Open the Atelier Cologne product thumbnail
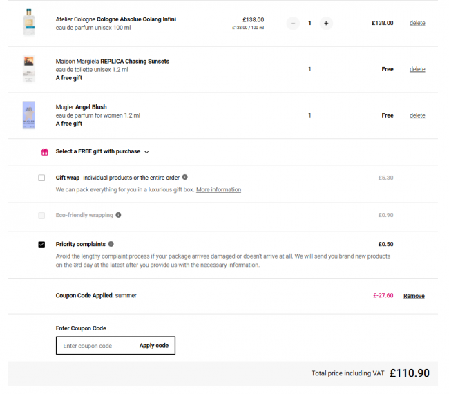Screen dimensions: 449x394 (29, 23)
